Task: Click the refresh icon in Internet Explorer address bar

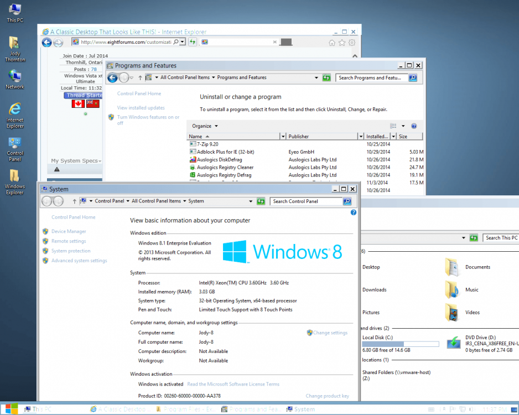Action: pos(193,42)
